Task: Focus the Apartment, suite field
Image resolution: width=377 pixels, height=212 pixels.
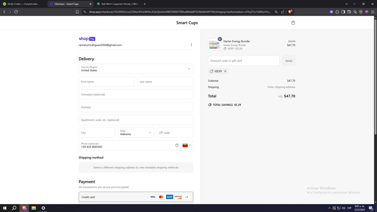Action: [x=136, y=120]
